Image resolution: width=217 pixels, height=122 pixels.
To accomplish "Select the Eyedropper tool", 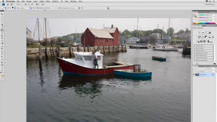I will tap(2, 27).
